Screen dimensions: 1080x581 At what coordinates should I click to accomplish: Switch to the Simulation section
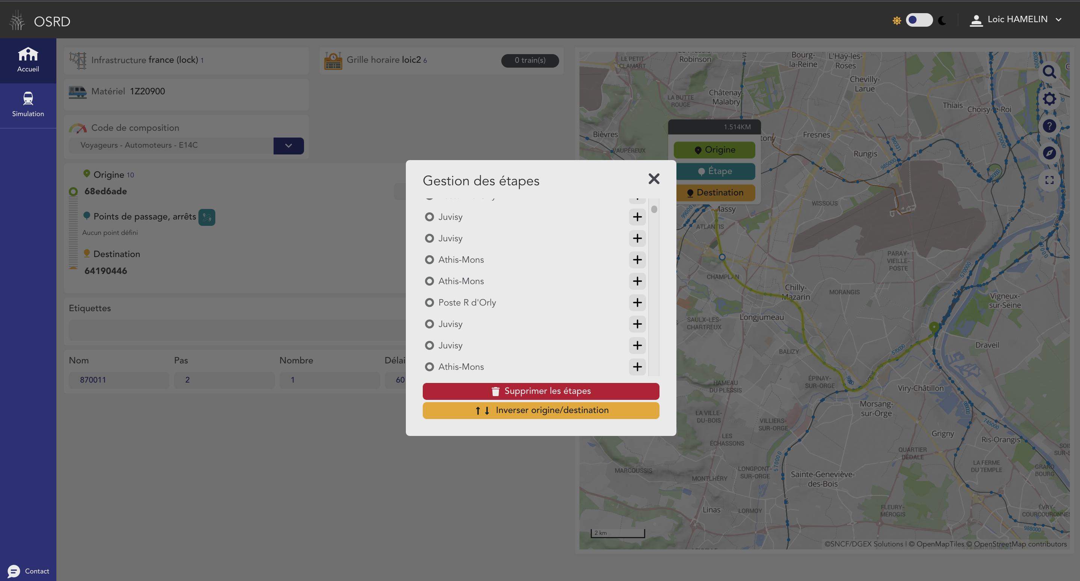pyautogui.click(x=28, y=104)
